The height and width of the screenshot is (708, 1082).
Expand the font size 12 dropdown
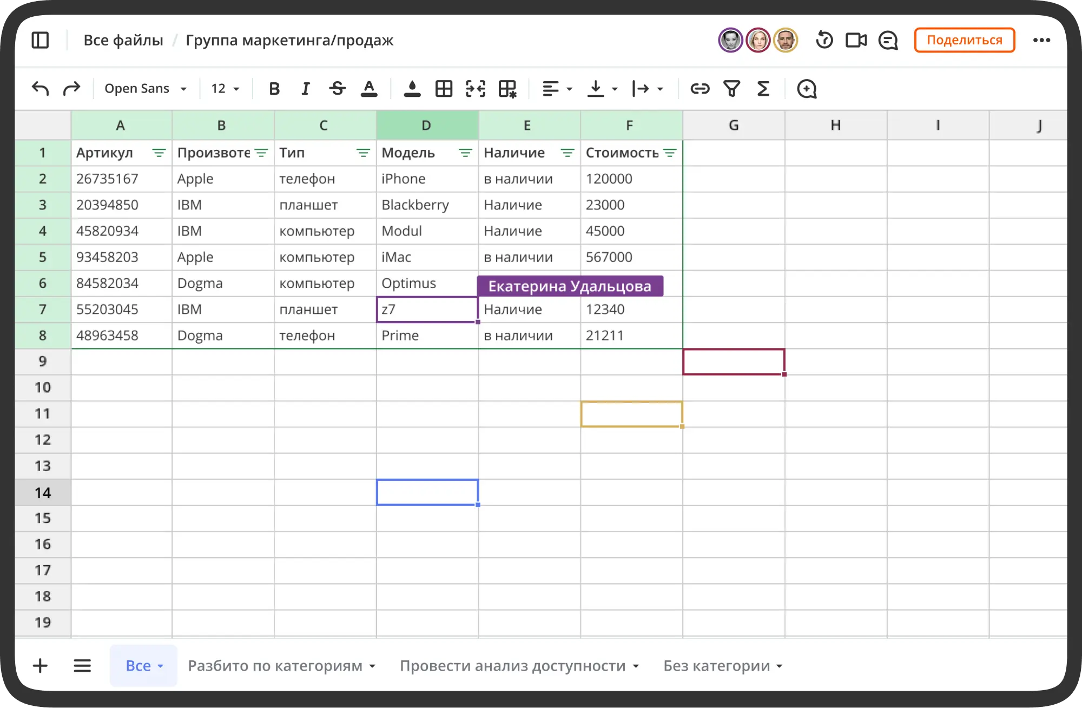tap(225, 88)
